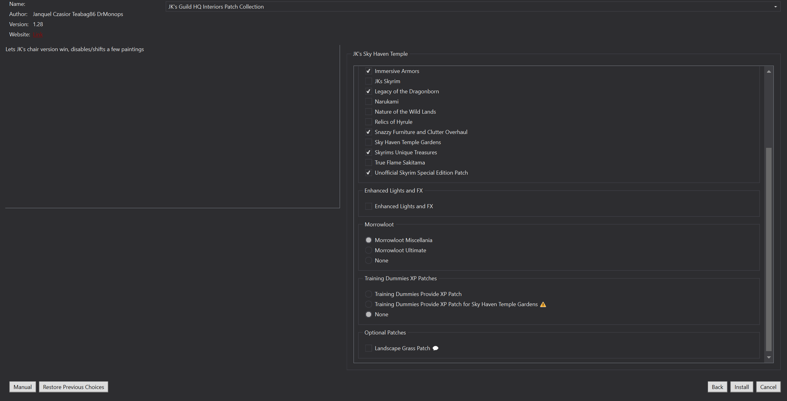Viewport: 787px width, 401px height.
Task: Click the speech bubble icon next to Landscape Grass Patch
Action: point(435,348)
